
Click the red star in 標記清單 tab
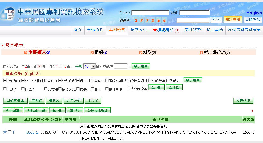pyautogui.click(x=155, y=30)
